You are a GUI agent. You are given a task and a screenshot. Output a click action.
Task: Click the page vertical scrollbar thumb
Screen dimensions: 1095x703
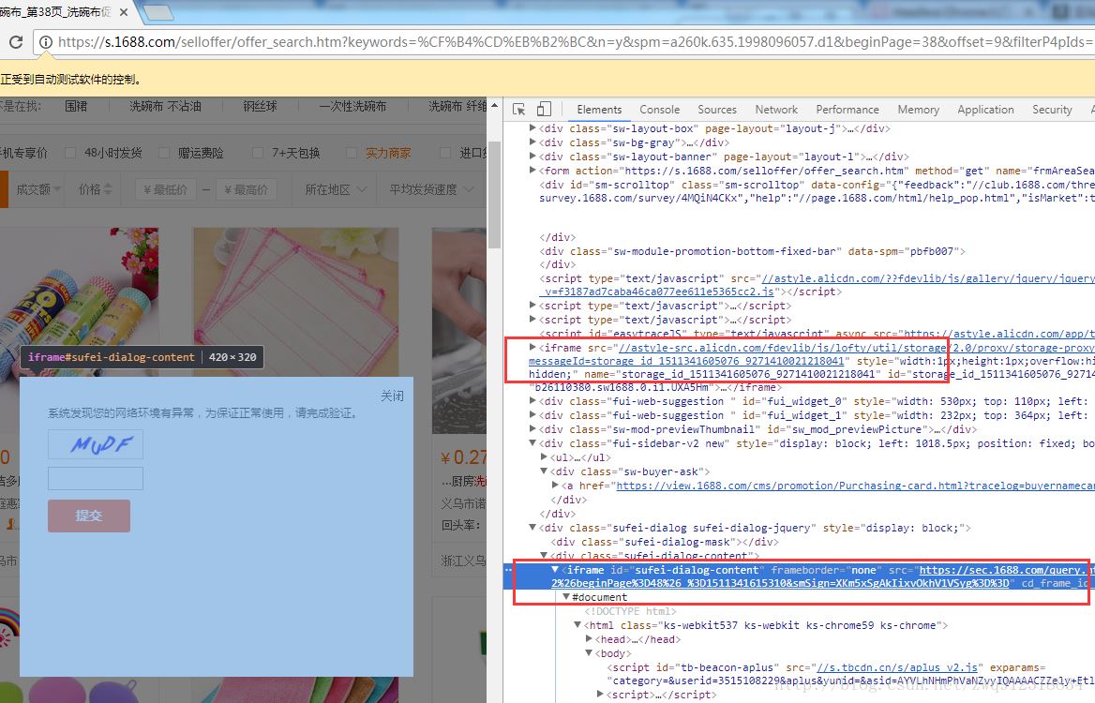[494, 196]
